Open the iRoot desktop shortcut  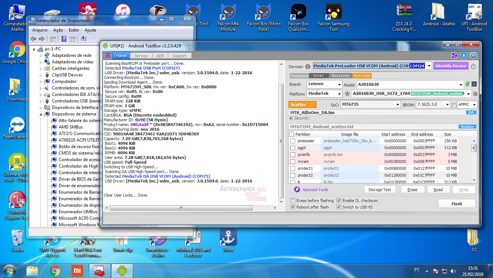tap(228, 241)
